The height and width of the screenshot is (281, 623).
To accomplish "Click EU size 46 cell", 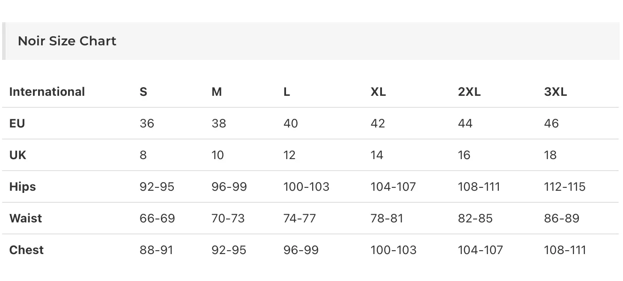I will click(551, 123).
